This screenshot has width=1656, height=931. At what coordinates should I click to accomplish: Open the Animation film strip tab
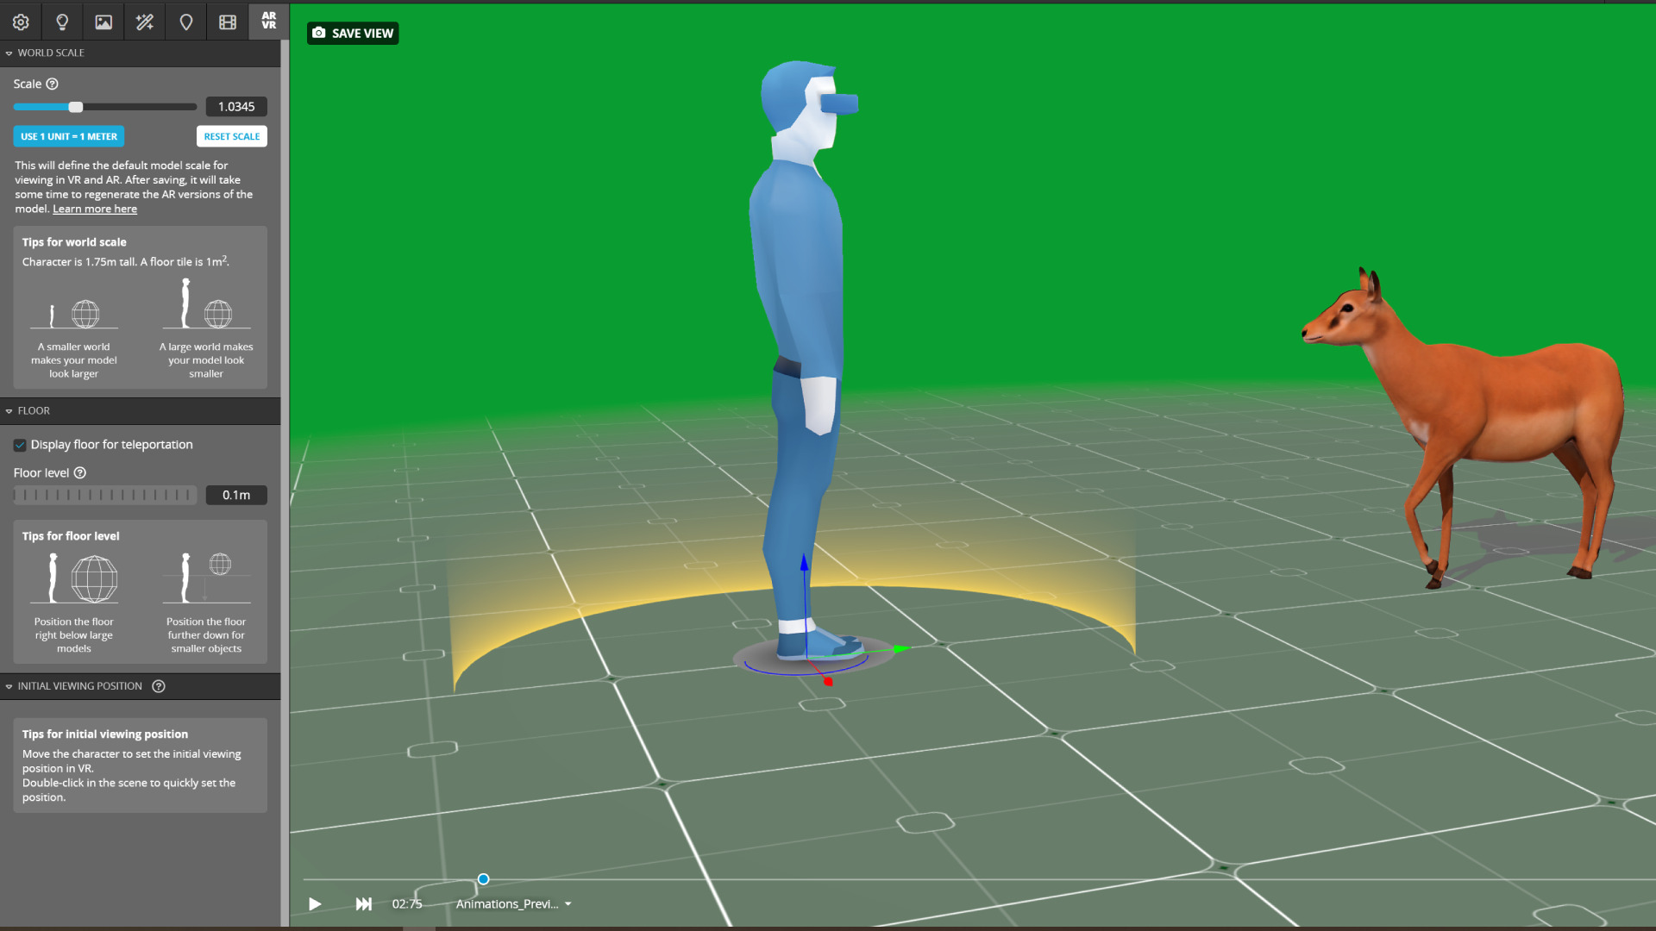coord(228,22)
